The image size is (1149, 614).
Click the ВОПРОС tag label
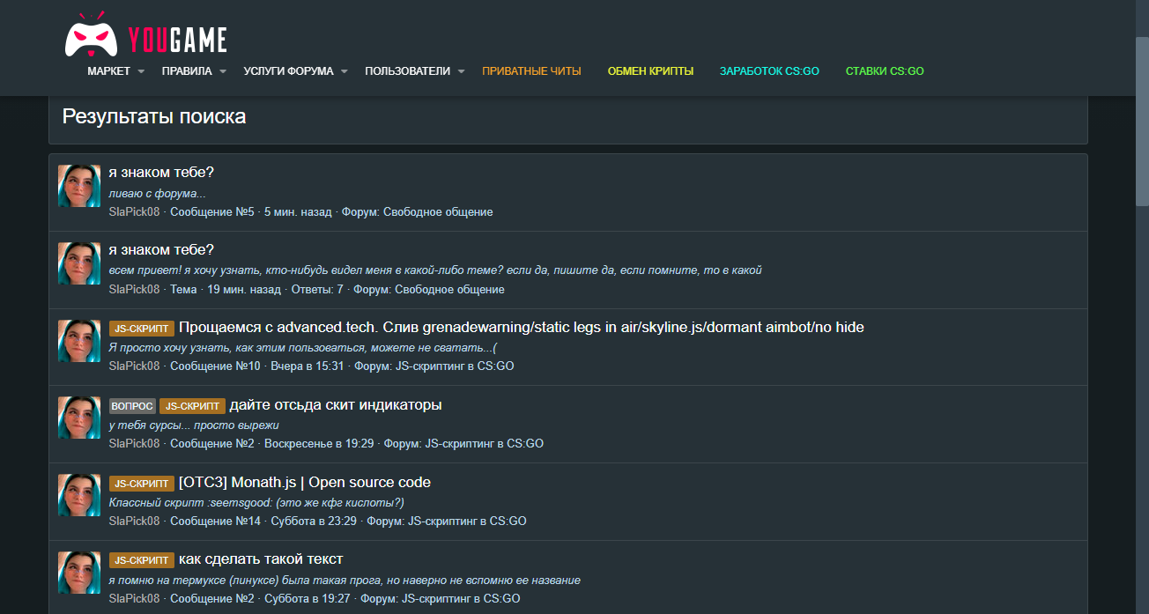[132, 406]
